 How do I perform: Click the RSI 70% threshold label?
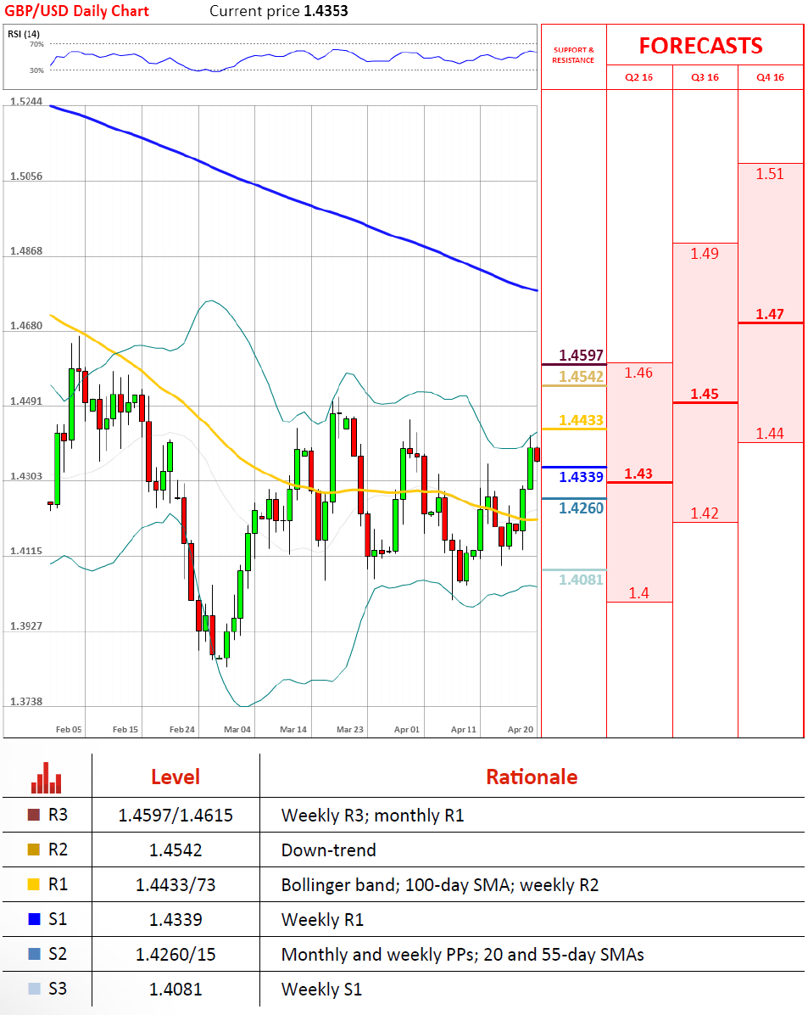[36, 45]
